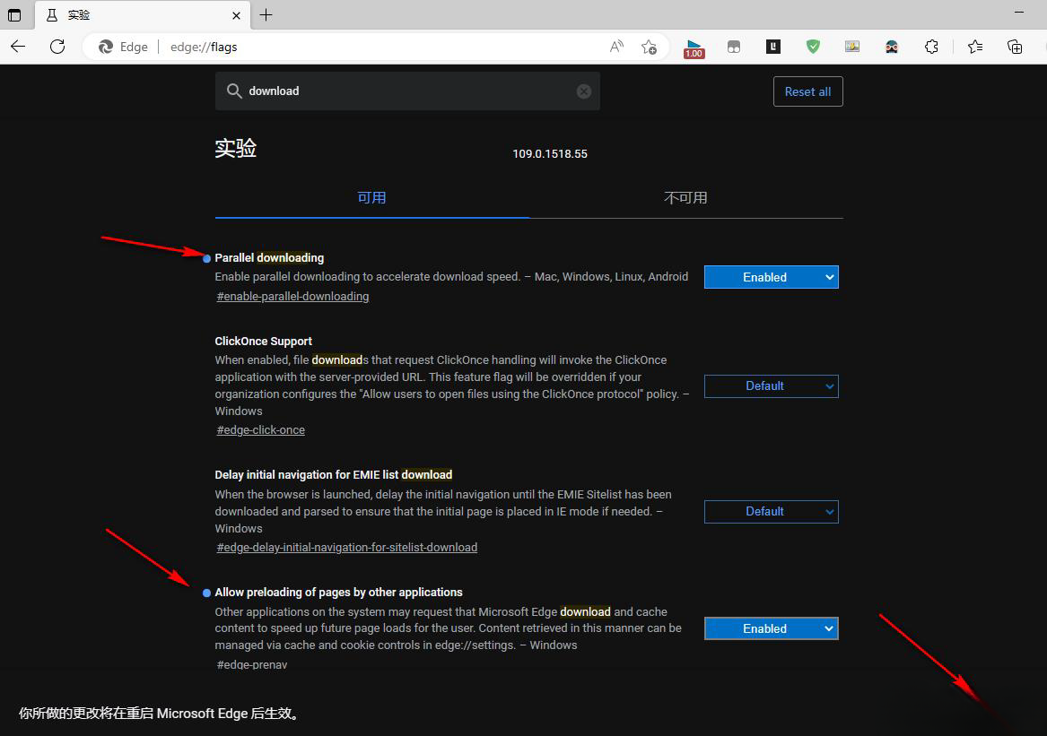Screen dimensions: 1047x736
Task: Open #edge-delay-initial-navigation-for-sitelist-download link
Action: click(346, 547)
